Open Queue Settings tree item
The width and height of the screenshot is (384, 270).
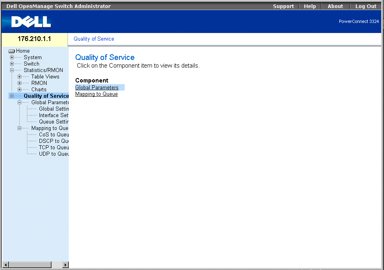coord(54,122)
